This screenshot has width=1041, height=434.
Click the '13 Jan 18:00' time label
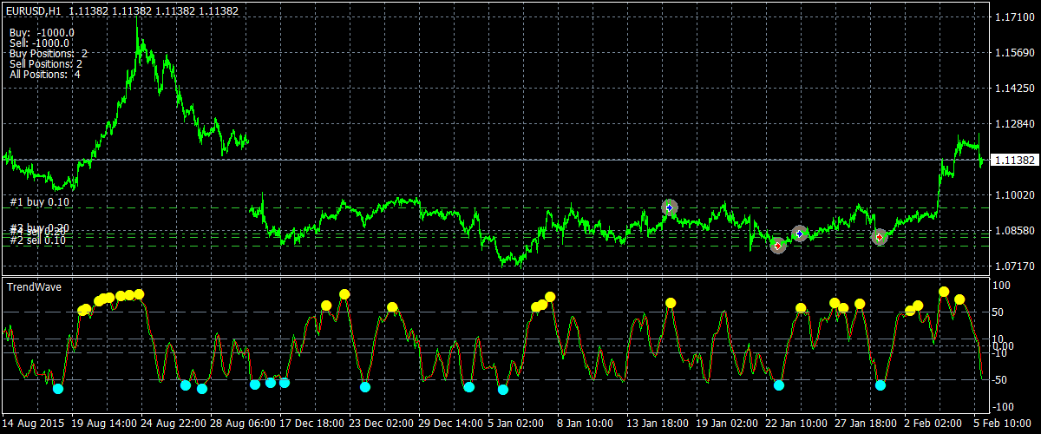coord(658,424)
